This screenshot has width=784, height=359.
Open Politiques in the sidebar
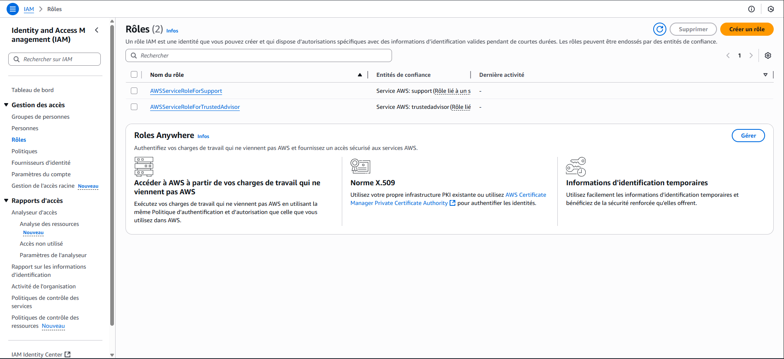coord(24,151)
